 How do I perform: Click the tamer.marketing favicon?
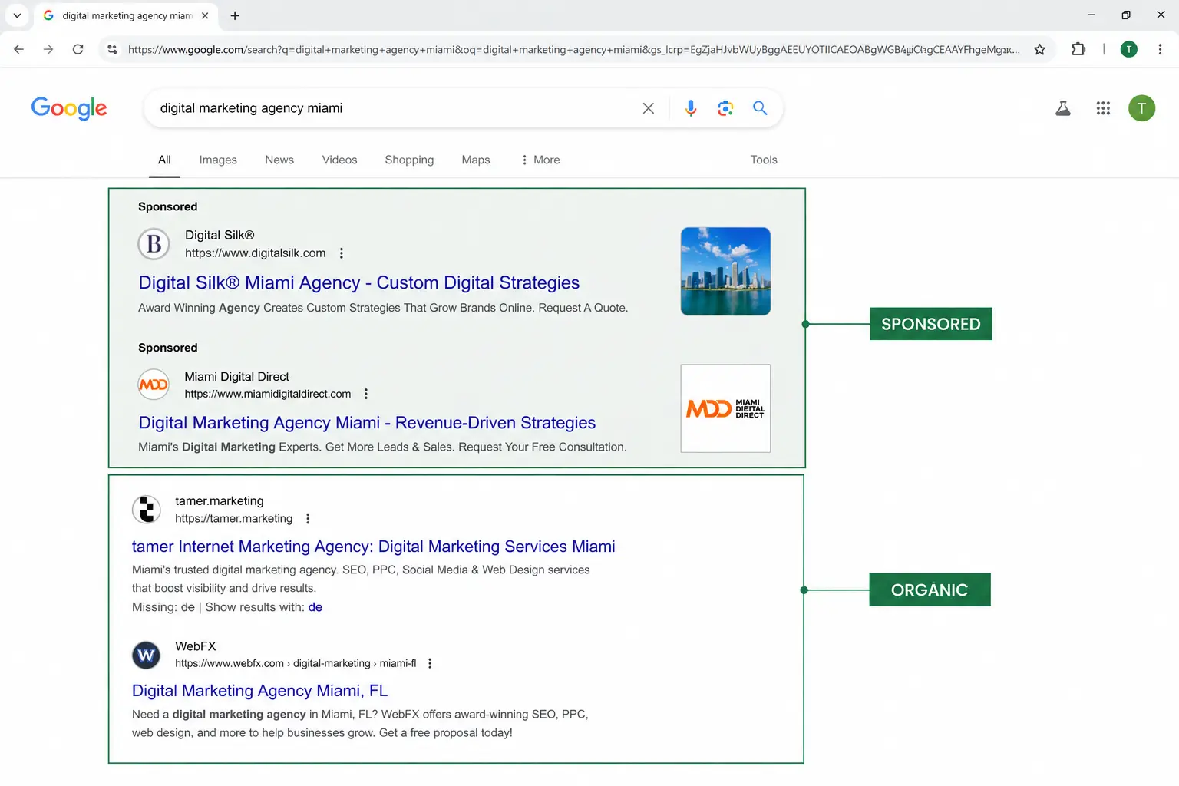(147, 509)
